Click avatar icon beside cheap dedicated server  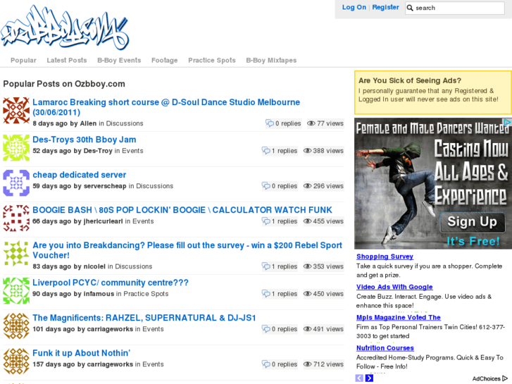pos(16,183)
